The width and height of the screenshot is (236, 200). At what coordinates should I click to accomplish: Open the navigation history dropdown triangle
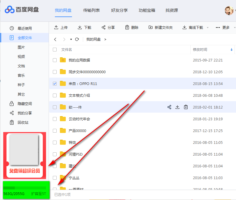71,39
